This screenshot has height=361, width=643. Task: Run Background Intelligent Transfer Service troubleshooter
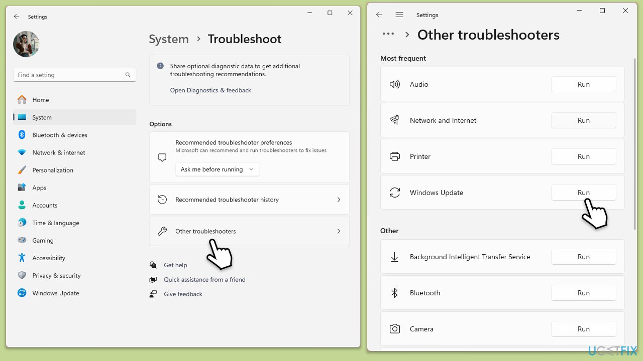[583, 257]
